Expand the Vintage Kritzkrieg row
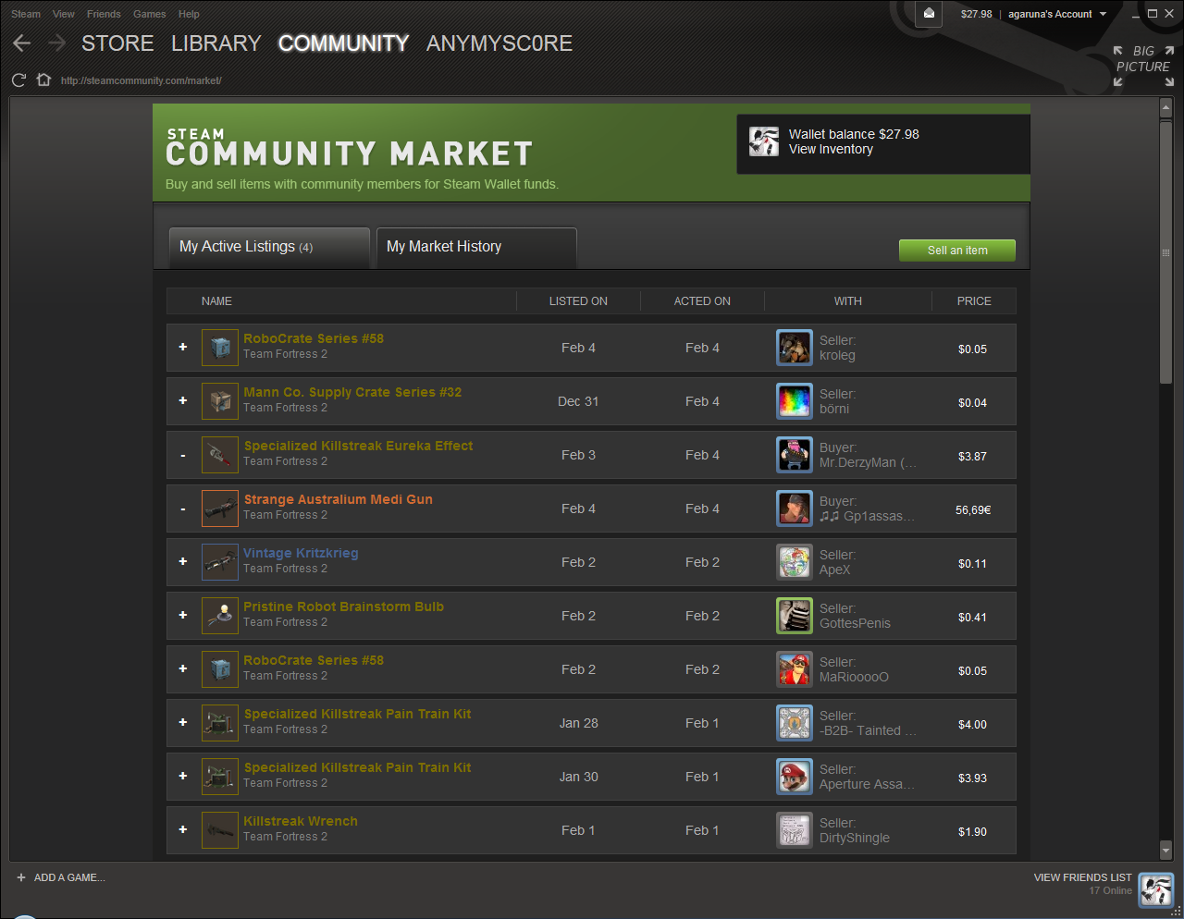The image size is (1184, 919). pyautogui.click(x=183, y=561)
